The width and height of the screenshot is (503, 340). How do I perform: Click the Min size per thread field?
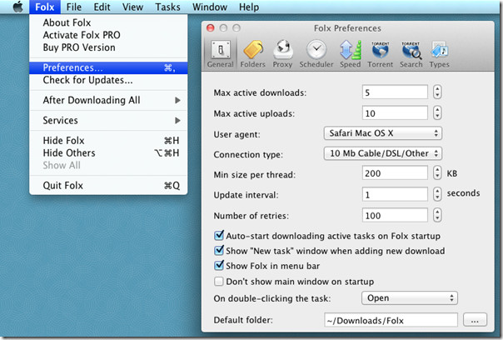point(395,172)
